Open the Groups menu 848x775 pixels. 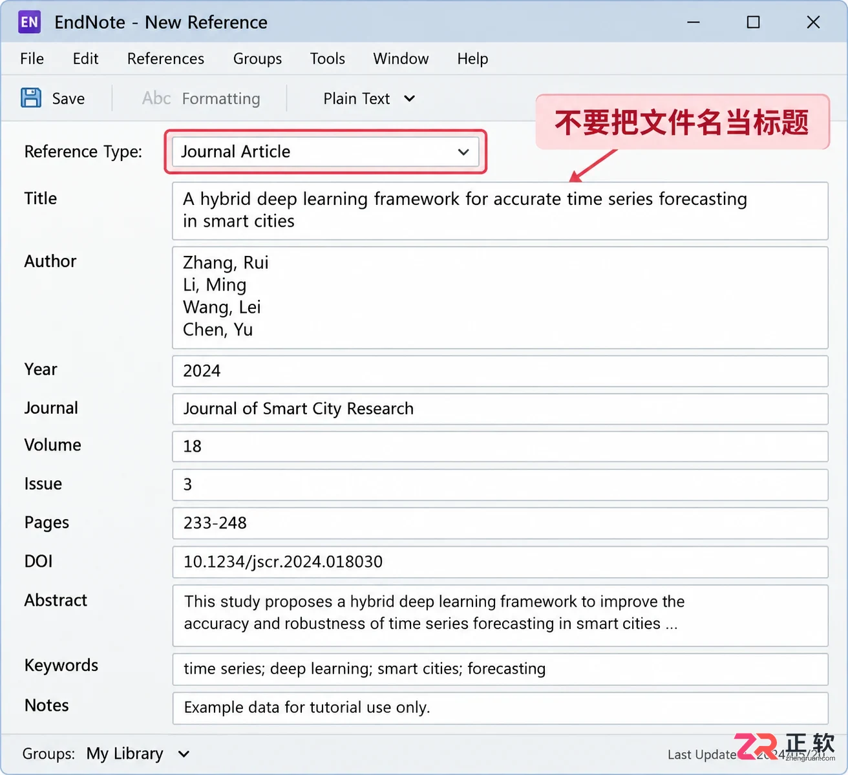[x=257, y=59]
